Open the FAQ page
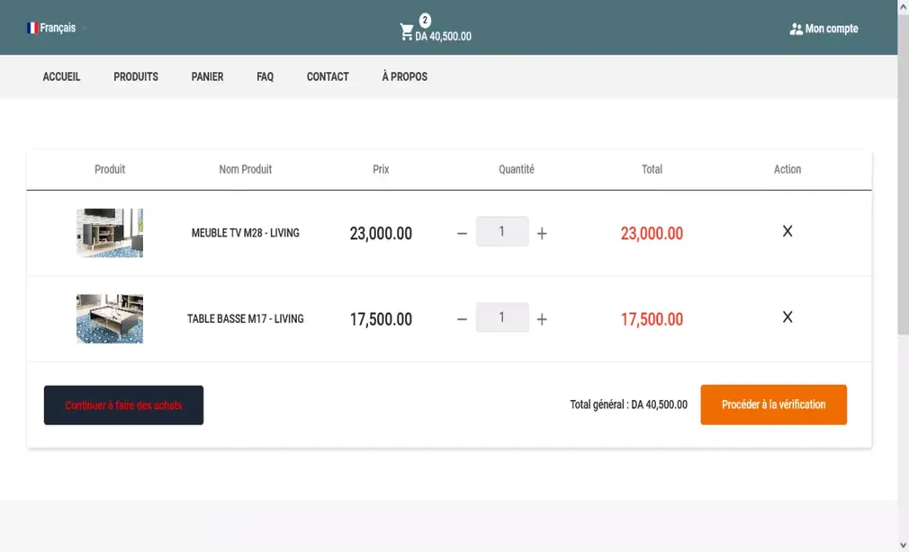This screenshot has width=909, height=552. coord(265,76)
